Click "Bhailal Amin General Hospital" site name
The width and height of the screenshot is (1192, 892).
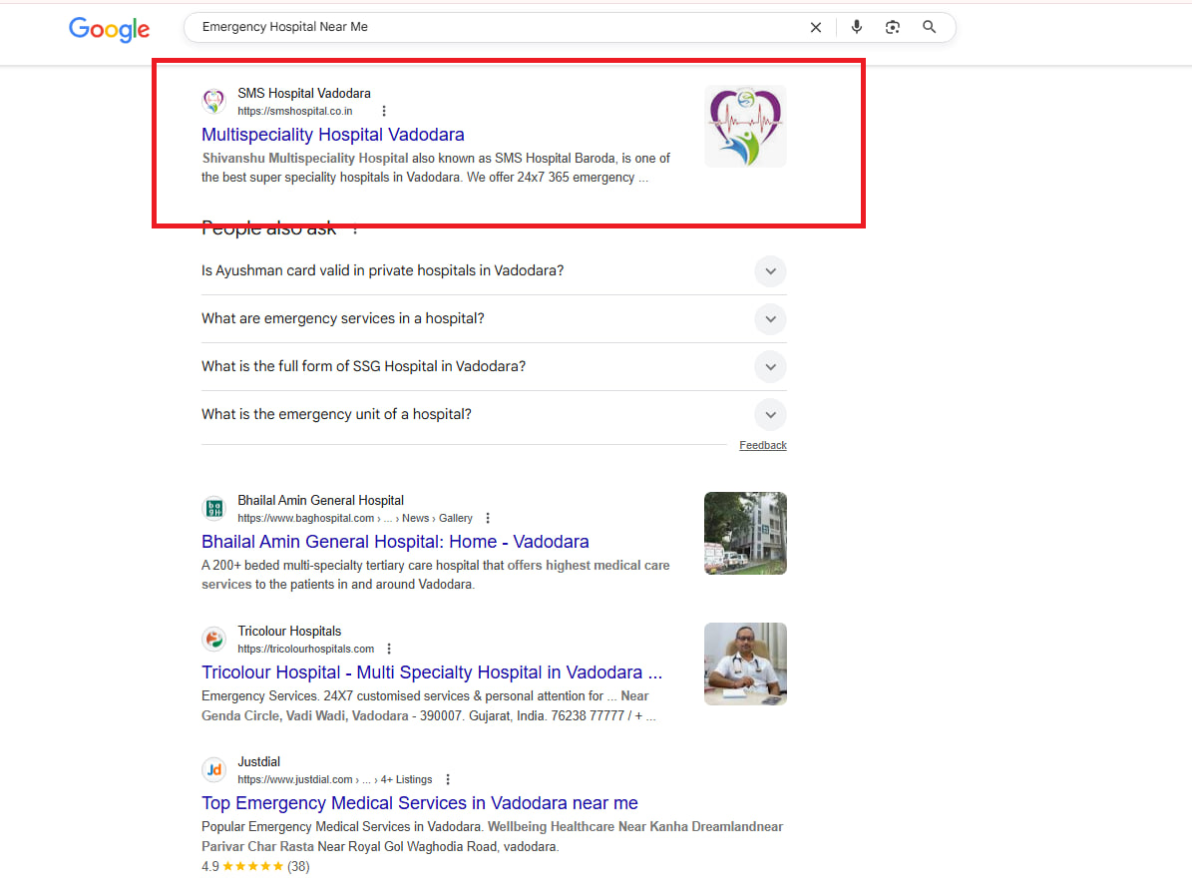pyautogui.click(x=321, y=500)
